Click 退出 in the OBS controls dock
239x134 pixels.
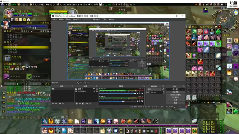click(x=175, y=103)
